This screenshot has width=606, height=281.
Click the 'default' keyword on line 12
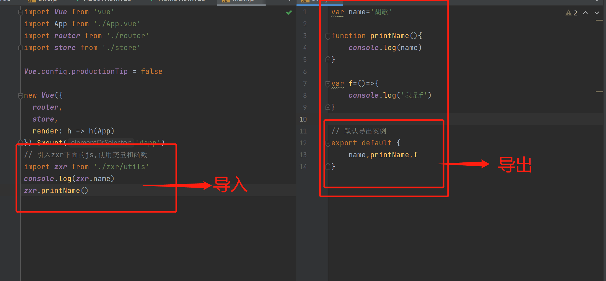coord(377,143)
